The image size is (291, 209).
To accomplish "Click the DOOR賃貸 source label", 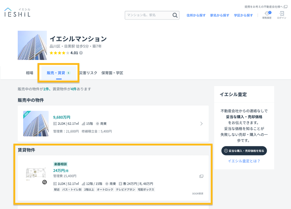I will (x=198, y=194).
